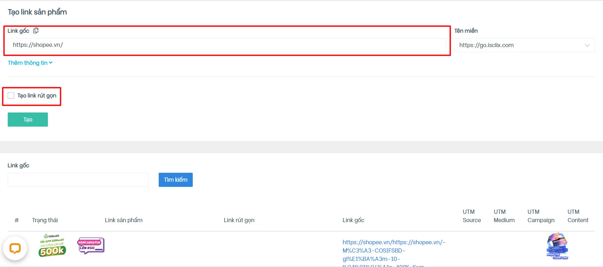The image size is (603, 267).
Task: Open the Nâng hạng Pub Lên KOC badge
Action: click(x=91, y=246)
